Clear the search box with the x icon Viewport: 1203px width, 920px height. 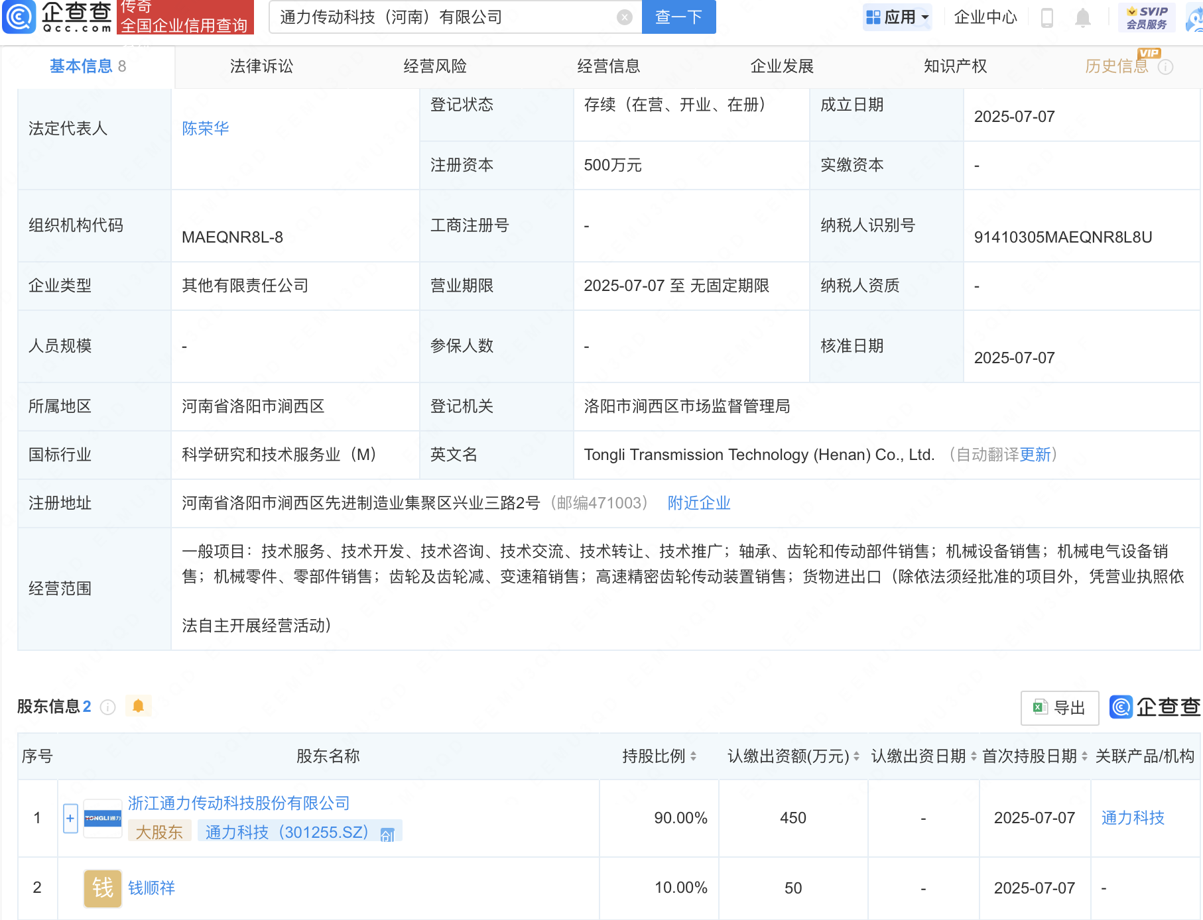tap(624, 17)
